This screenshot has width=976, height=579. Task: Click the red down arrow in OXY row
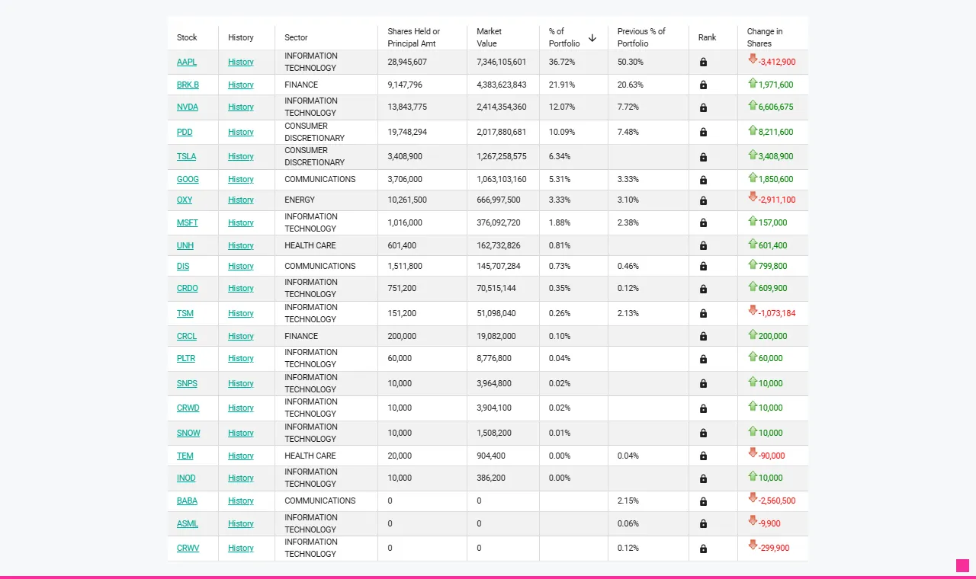[x=753, y=197]
